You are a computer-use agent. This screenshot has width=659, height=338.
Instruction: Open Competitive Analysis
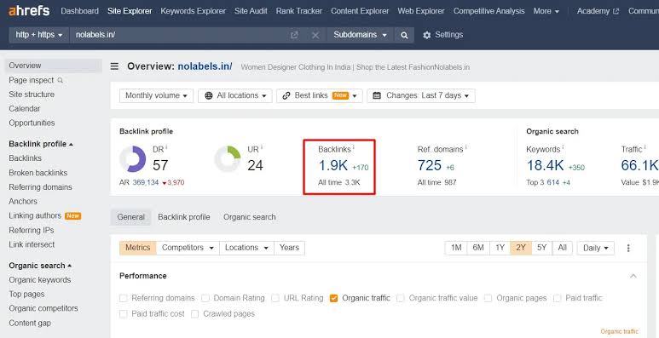[x=489, y=11]
